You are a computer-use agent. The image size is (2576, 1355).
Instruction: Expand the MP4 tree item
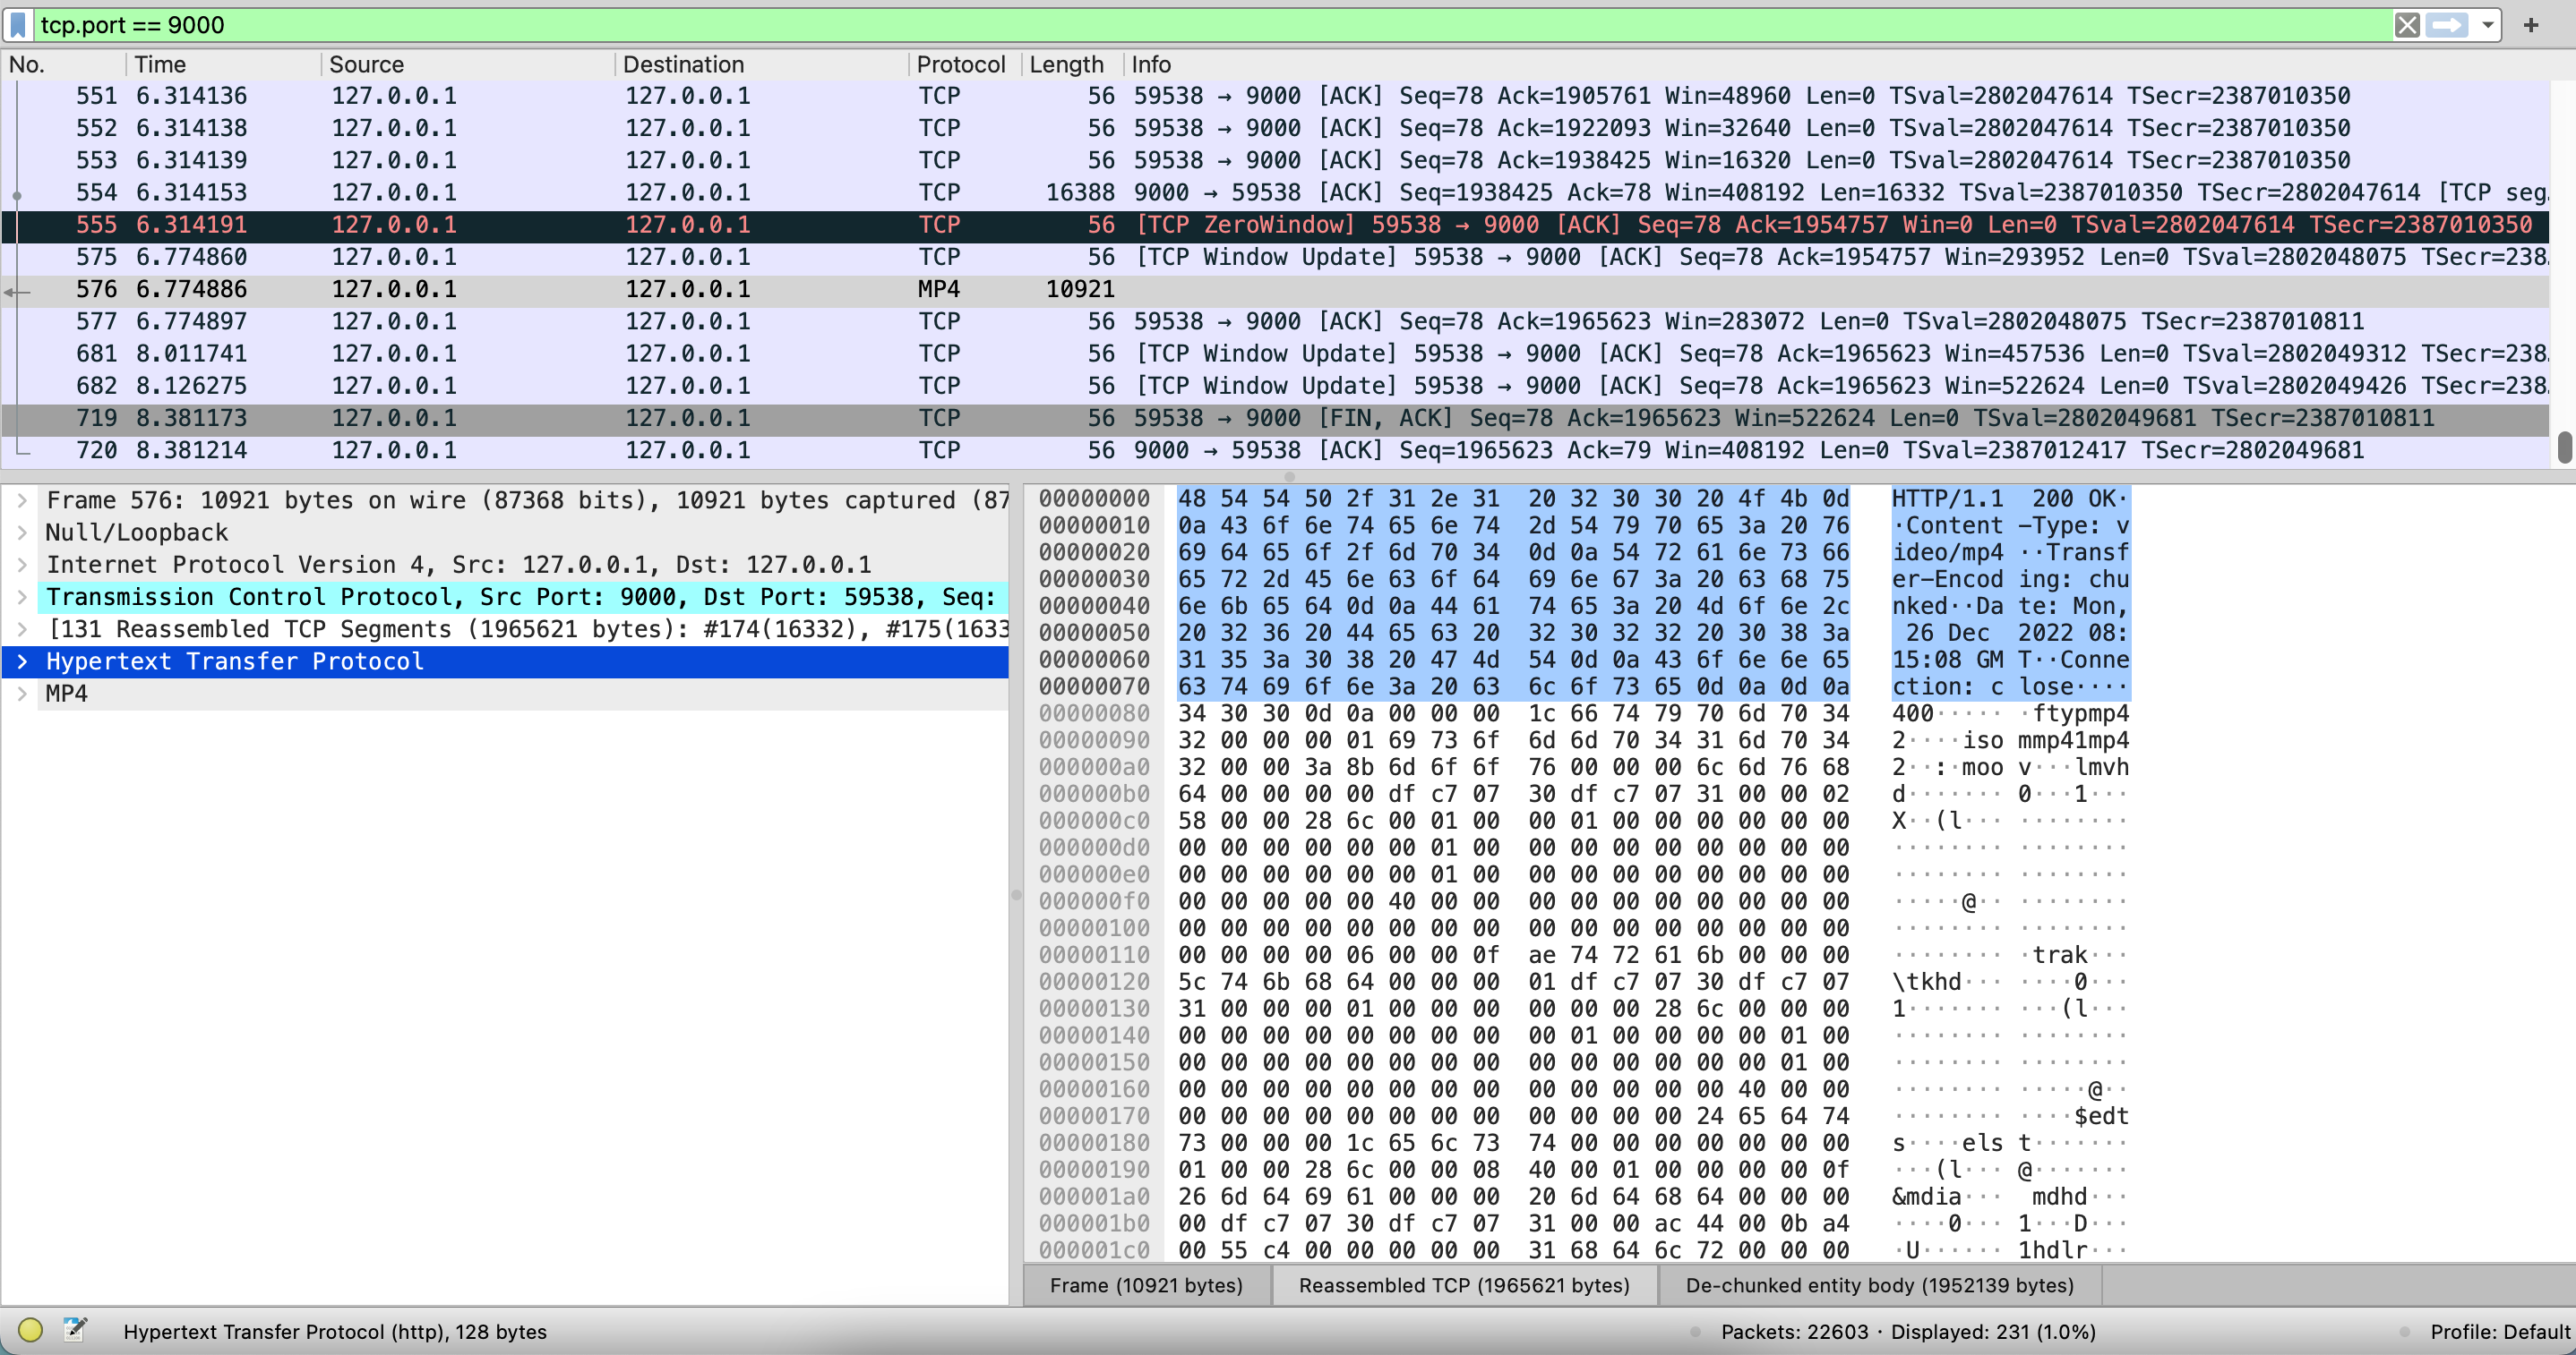pyautogui.click(x=22, y=694)
